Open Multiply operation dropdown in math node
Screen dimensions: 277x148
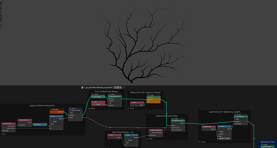[224, 132]
